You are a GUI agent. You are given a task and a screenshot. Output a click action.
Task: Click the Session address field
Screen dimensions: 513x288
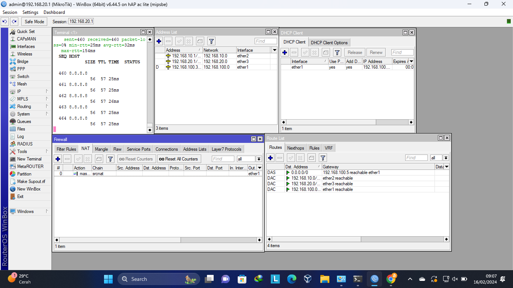[81, 22]
